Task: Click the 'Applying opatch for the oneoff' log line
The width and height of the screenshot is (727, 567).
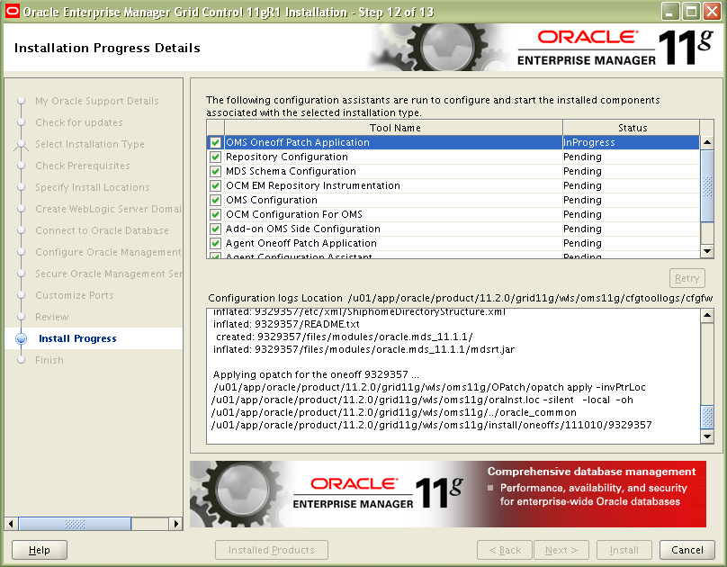Action: (316, 374)
